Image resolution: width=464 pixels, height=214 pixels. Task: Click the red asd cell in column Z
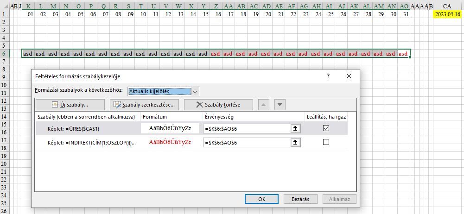[x=216, y=54]
